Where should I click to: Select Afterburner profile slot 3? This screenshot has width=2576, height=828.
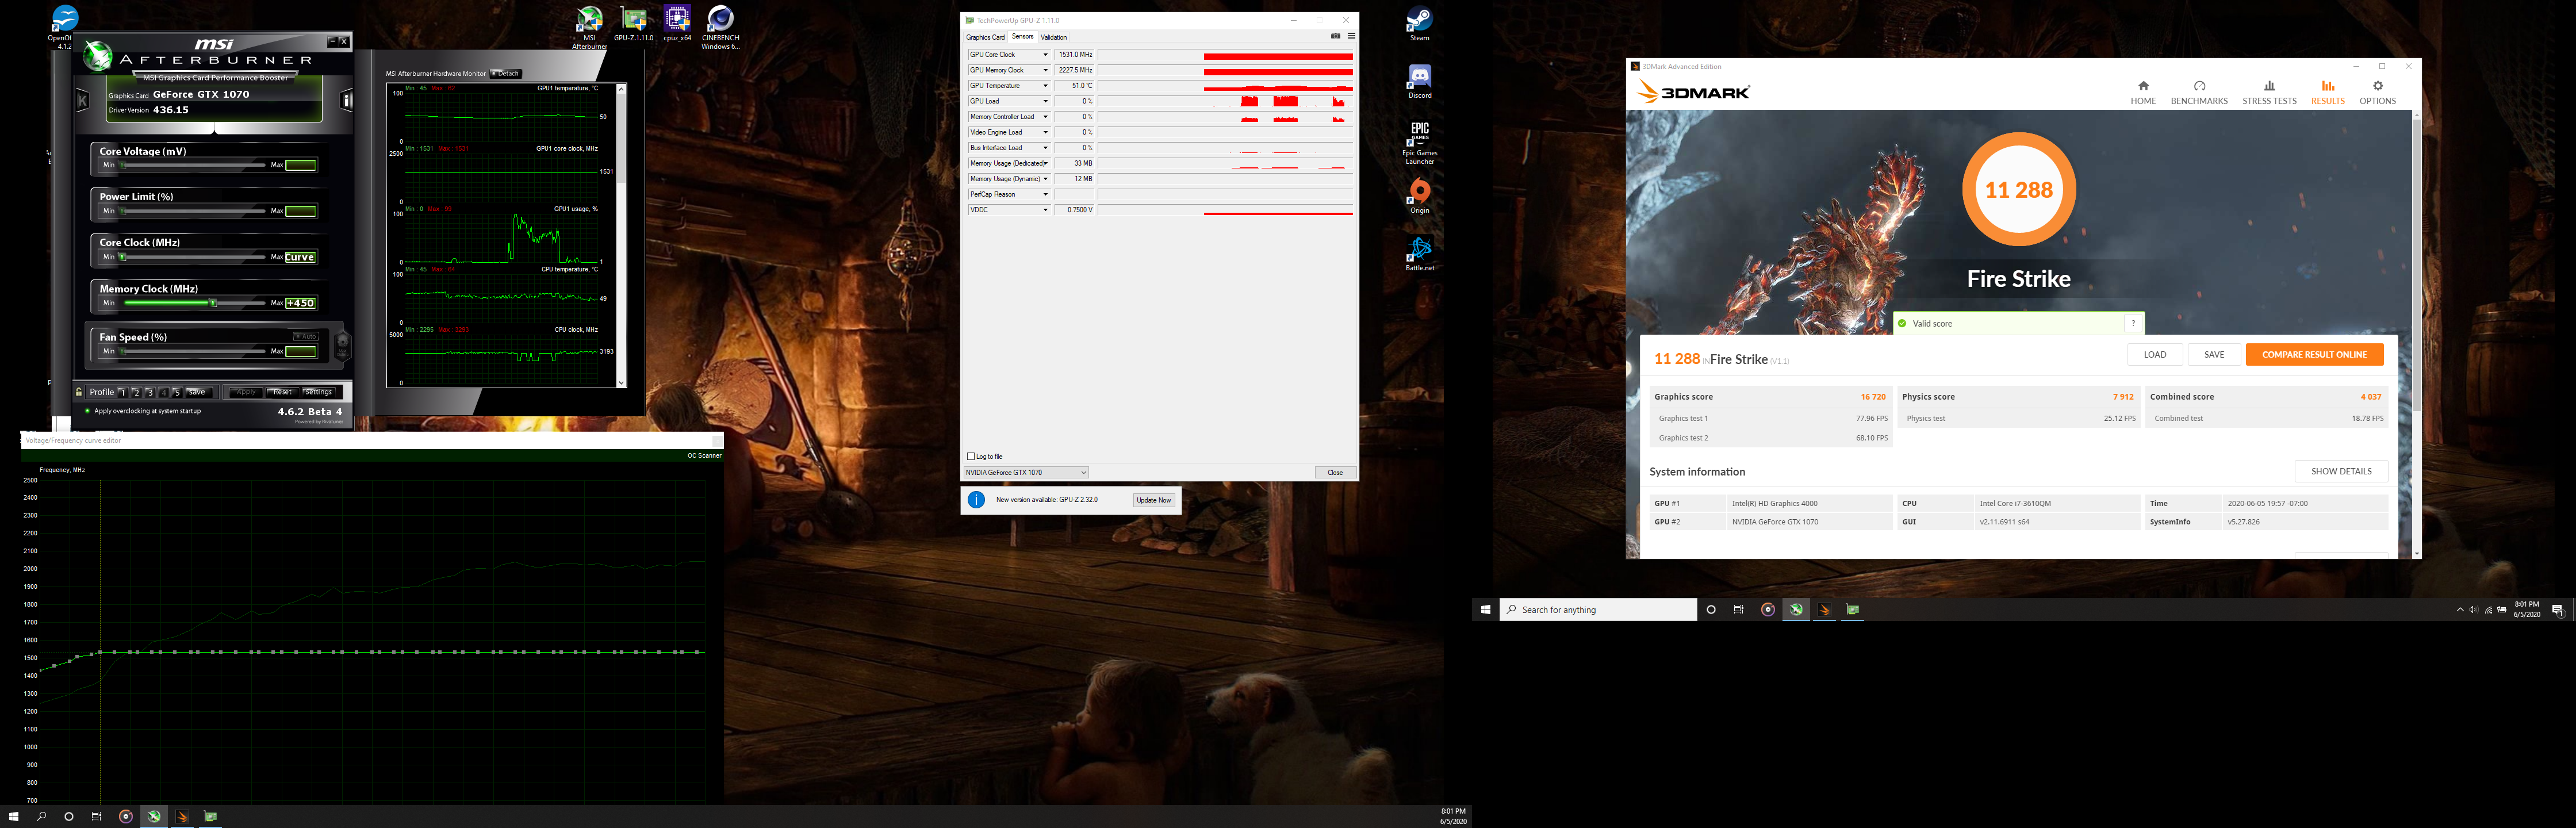coord(150,392)
